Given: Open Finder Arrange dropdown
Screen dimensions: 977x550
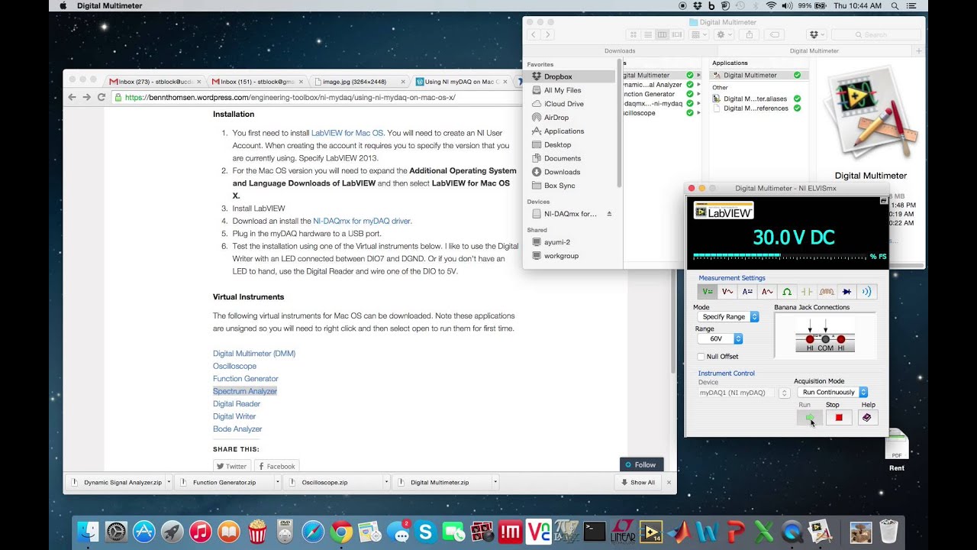Looking at the screenshot, I should click(x=699, y=34).
